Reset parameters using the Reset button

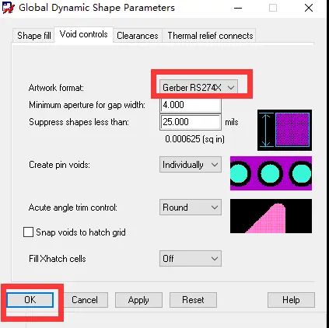(x=193, y=300)
